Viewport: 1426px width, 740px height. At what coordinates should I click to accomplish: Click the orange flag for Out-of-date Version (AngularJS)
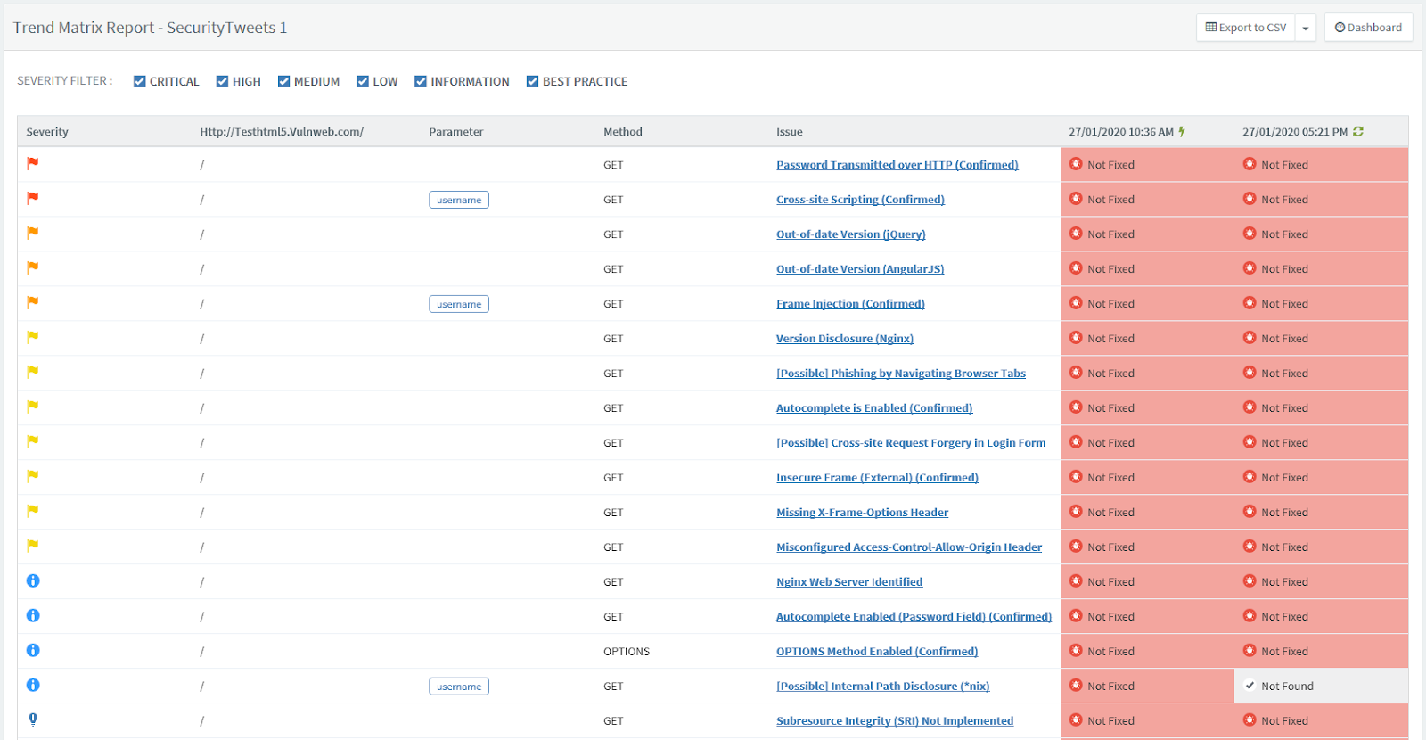[x=33, y=267]
